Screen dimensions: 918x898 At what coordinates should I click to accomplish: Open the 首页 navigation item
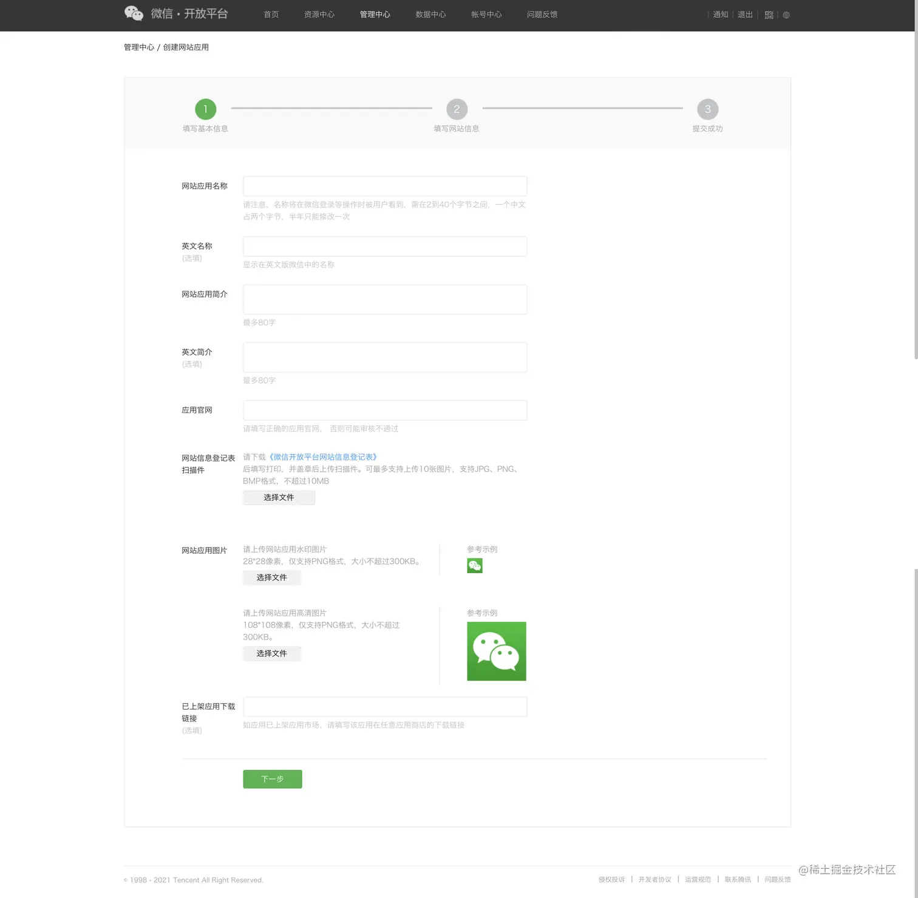click(x=271, y=14)
